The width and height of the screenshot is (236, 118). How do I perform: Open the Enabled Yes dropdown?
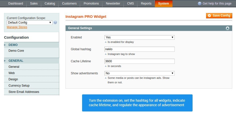point(140,37)
